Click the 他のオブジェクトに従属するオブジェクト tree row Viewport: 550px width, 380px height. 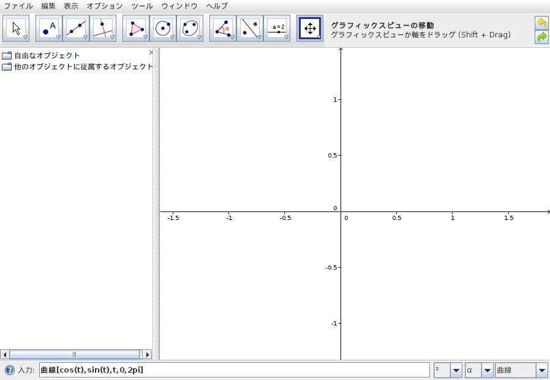[x=77, y=66]
